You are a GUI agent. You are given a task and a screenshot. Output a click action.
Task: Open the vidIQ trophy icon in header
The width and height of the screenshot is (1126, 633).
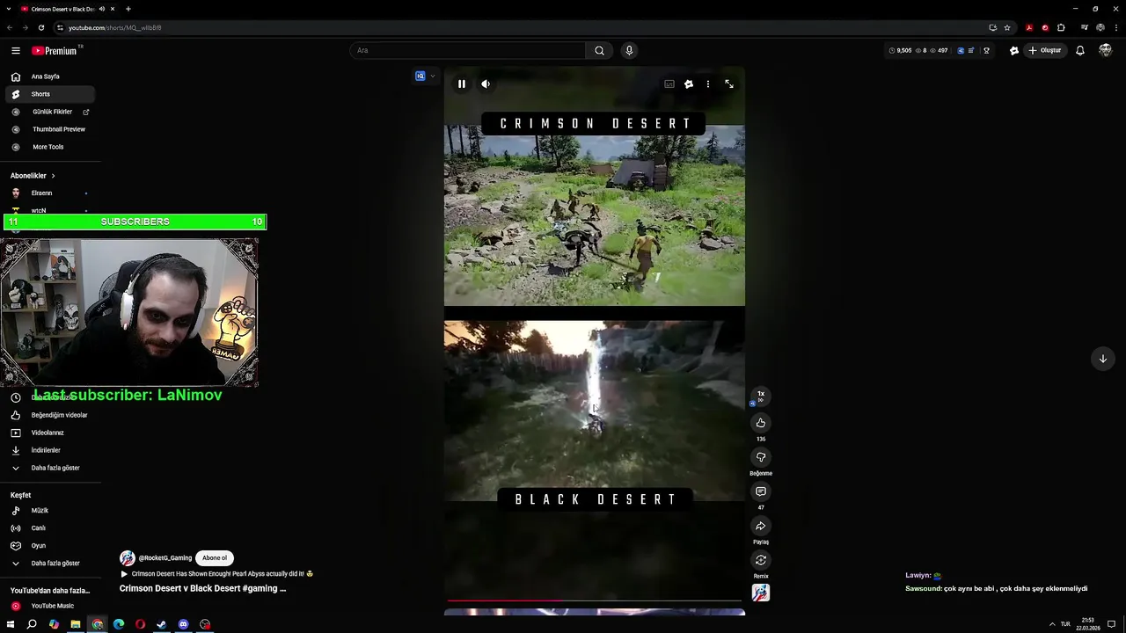pyautogui.click(x=986, y=50)
